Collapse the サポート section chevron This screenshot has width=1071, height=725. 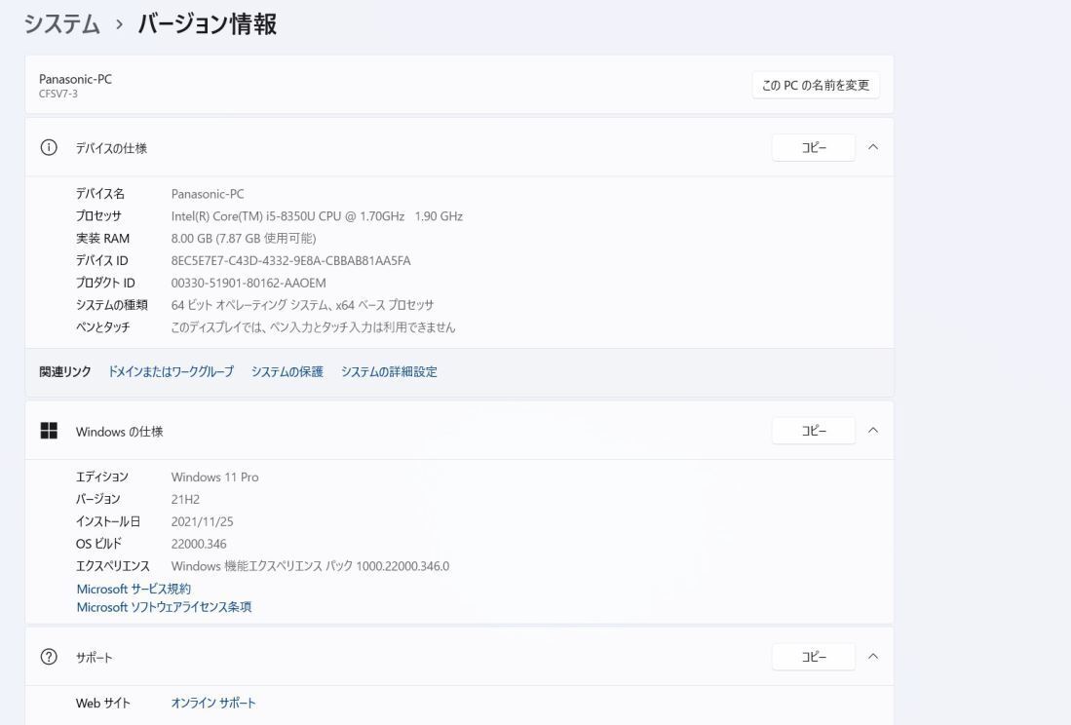tap(873, 657)
